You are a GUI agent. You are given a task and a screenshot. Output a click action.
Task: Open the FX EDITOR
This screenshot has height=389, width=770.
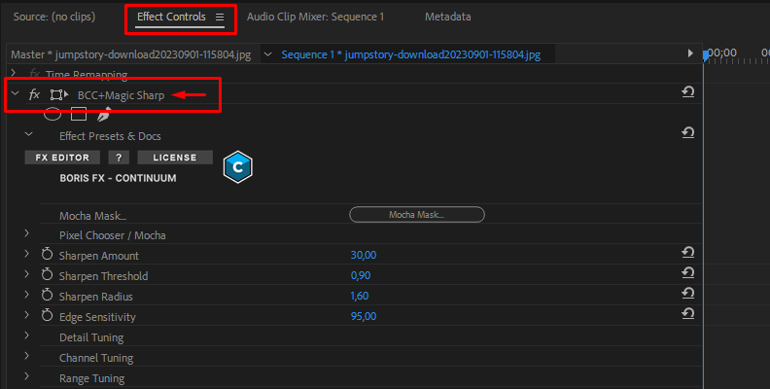pos(62,158)
